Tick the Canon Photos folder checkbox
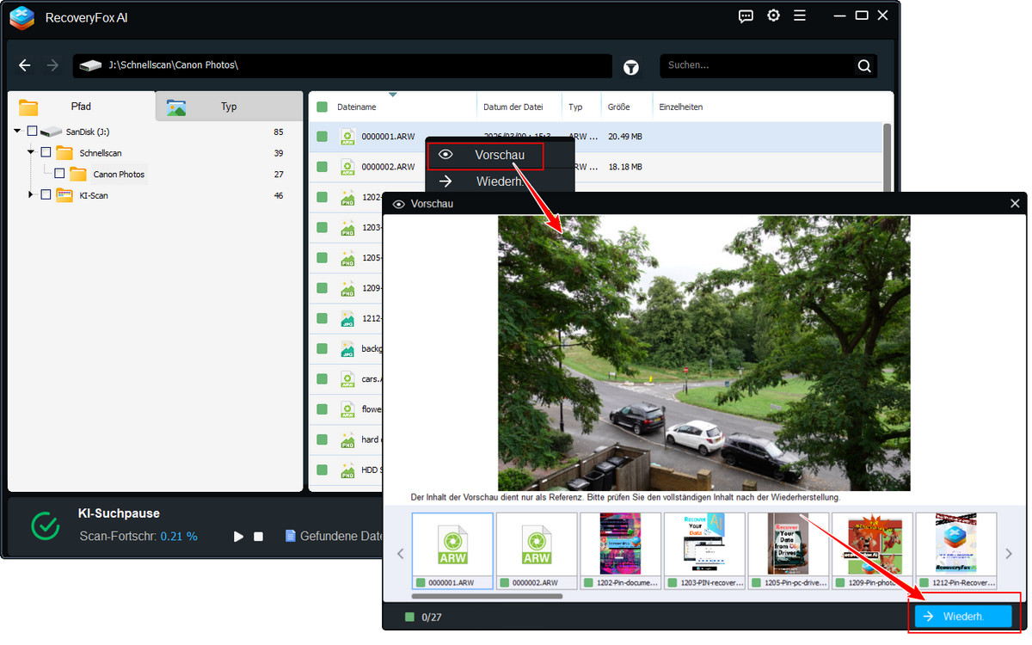 pyautogui.click(x=59, y=174)
